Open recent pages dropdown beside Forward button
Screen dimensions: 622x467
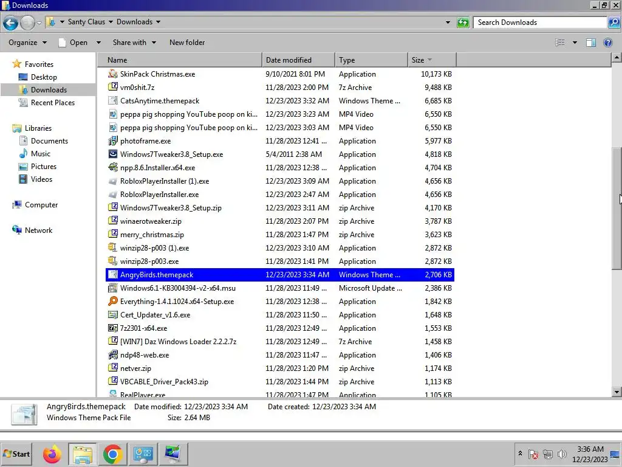click(39, 22)
